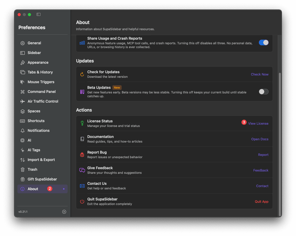Click Feedback link to give feedback
Screen dimensions: 296x236
click(x=261, y=170)
